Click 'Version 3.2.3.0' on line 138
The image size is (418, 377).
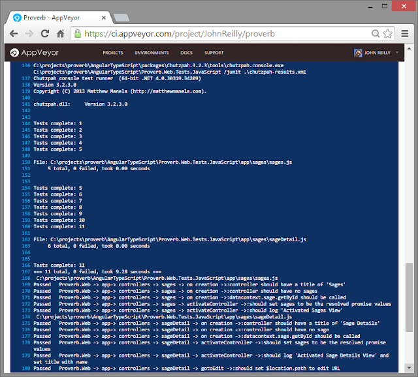pos(55,85)
